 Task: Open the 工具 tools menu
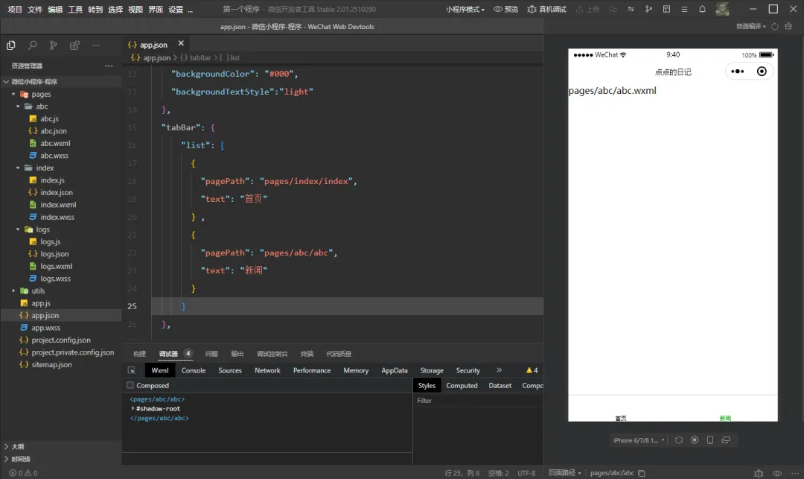pyautogui.click(x=75, y=9)
